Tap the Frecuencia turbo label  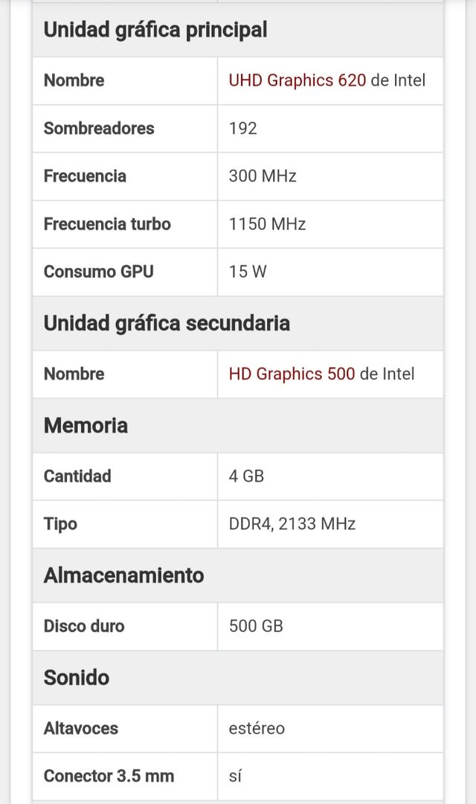point(107,224)
